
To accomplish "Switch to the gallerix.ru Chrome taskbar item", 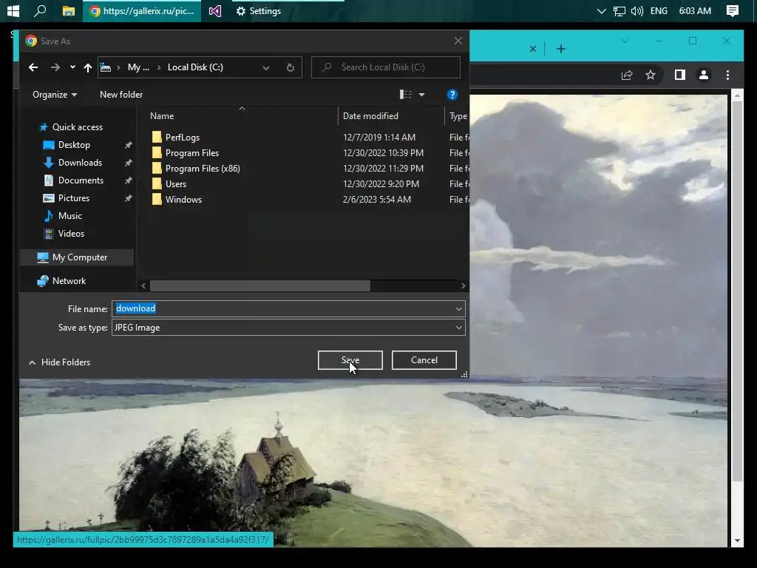I will point(142,10).
